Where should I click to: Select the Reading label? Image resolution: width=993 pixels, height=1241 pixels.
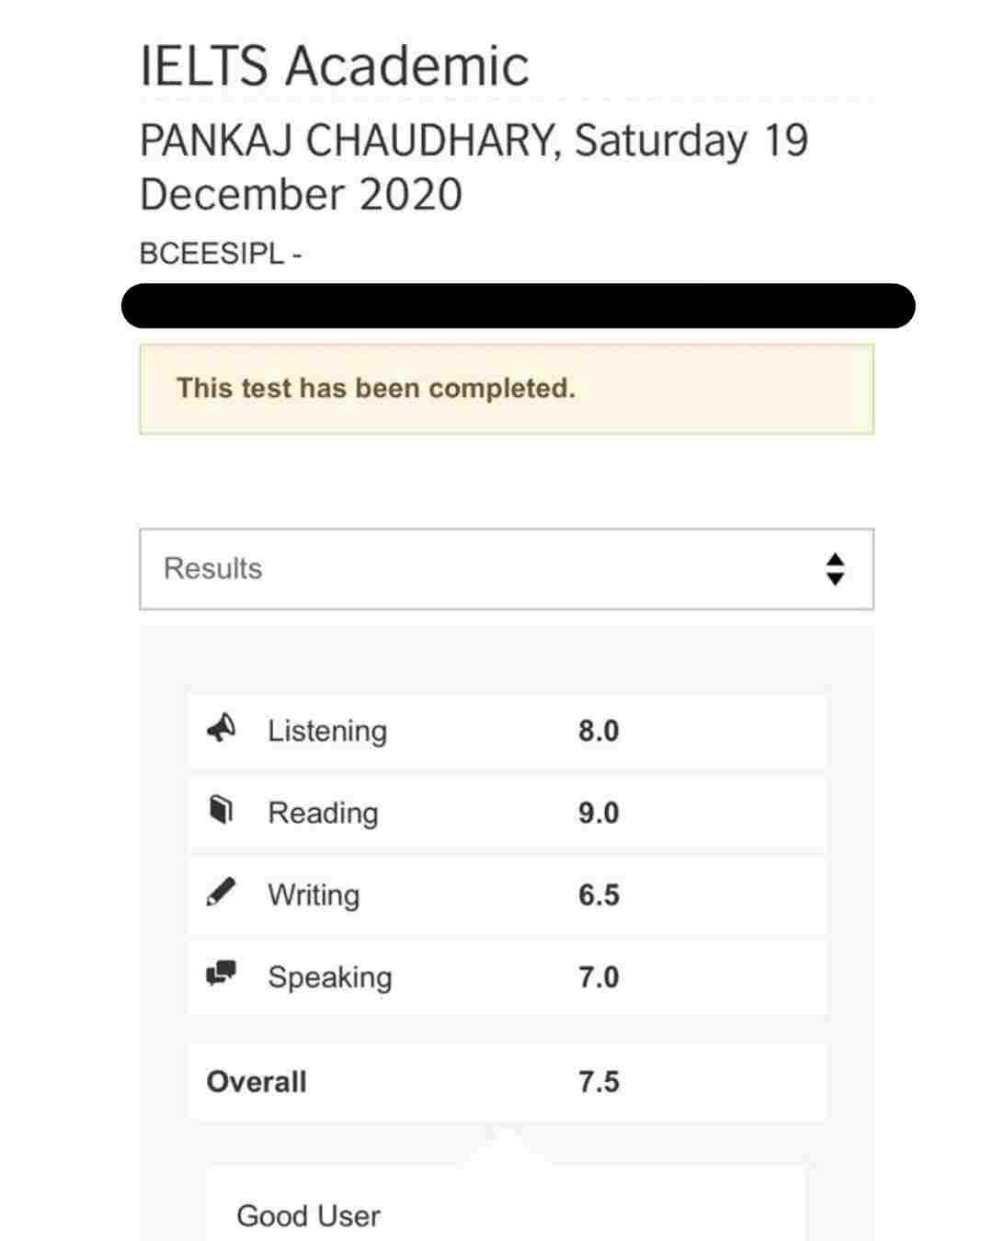pyautogui.click(x=323, y=814)
